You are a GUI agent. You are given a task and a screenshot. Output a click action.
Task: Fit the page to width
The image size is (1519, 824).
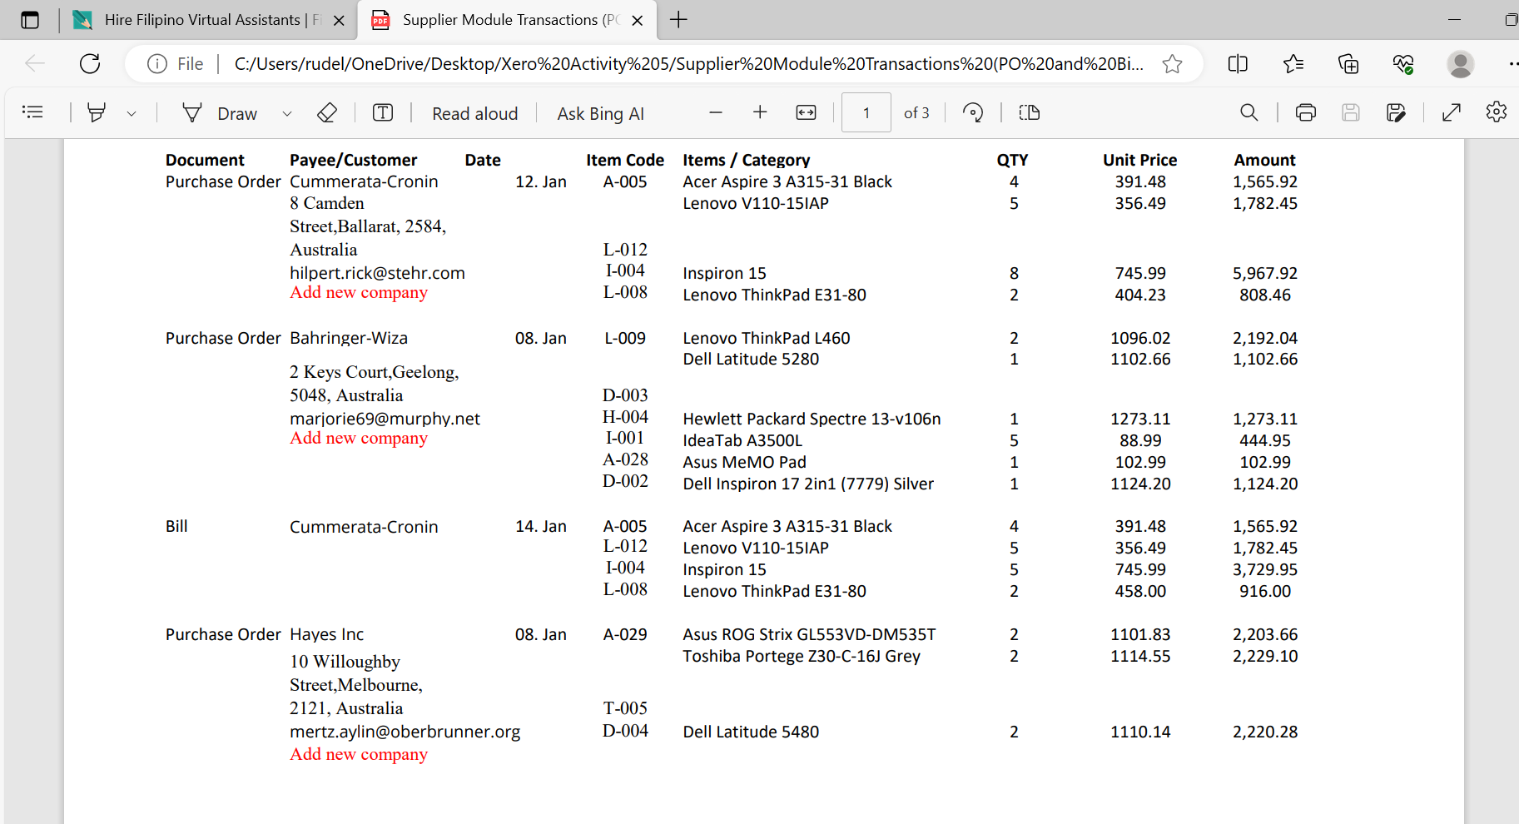coord(807,112)
